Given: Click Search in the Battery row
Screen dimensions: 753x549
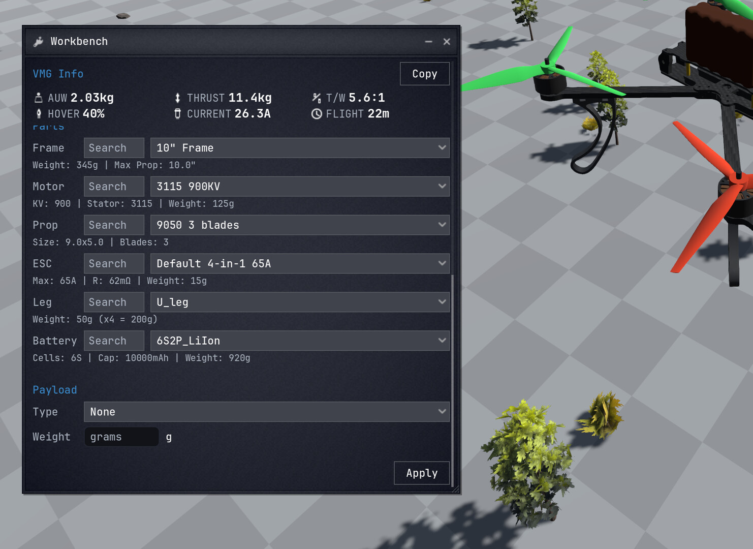Looking at the screenshot, I should click(x=113, y=341).
